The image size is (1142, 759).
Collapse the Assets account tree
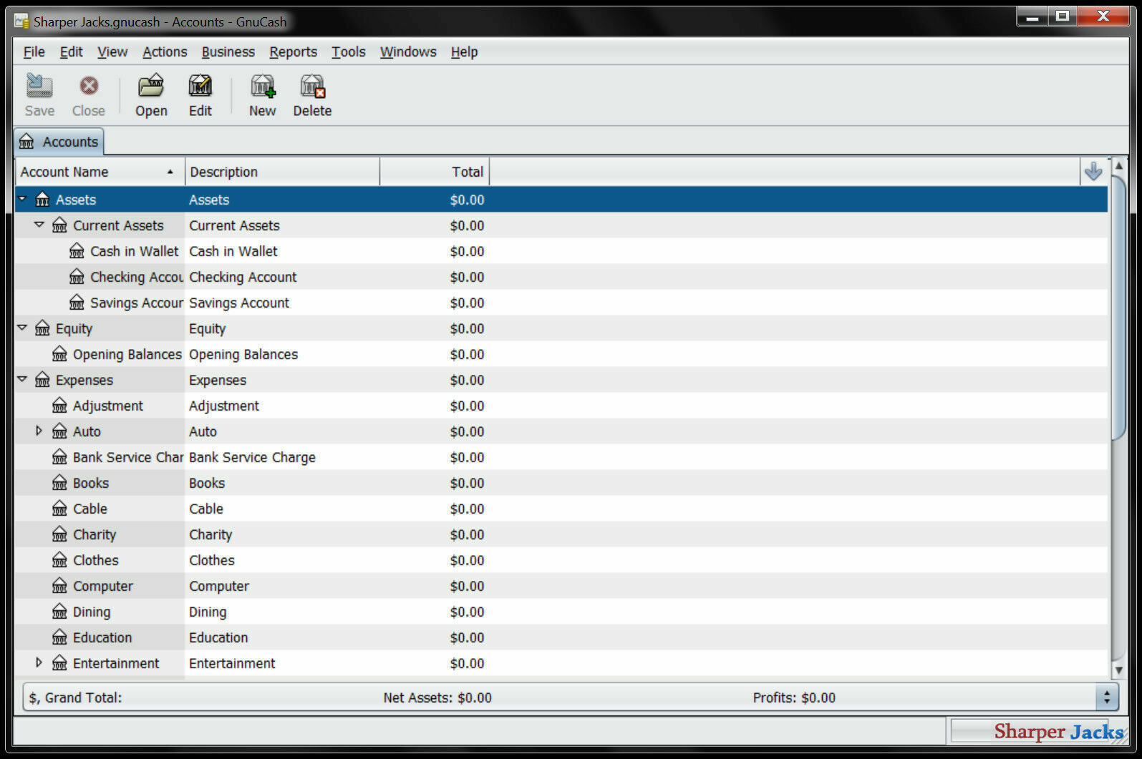(x=22, y=199)
